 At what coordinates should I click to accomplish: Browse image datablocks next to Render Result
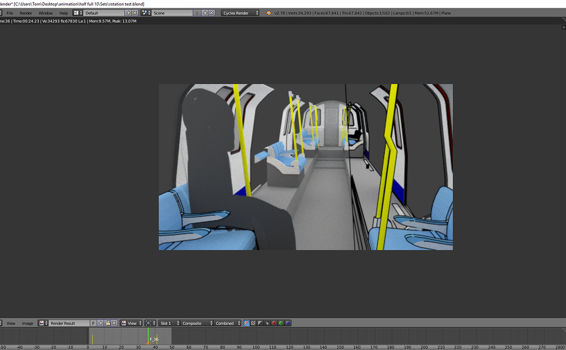tap(43, 324)
